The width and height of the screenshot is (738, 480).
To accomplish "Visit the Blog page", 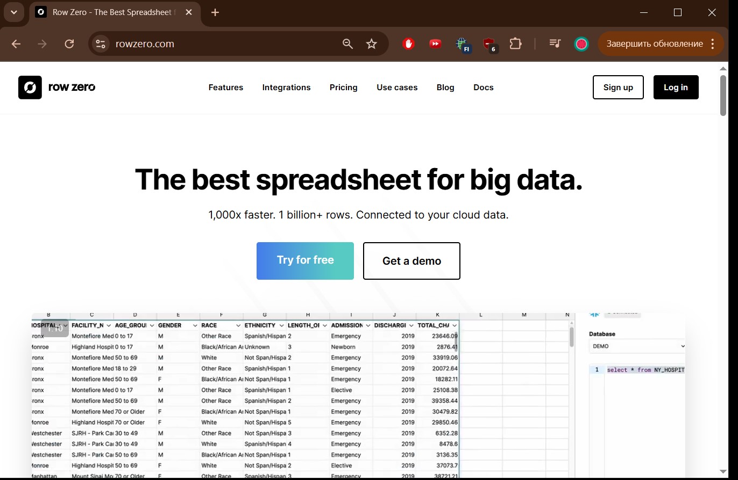I will 445,88.
